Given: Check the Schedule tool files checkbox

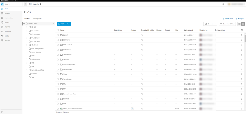Looking at the screenshot, I should (58, 94).
